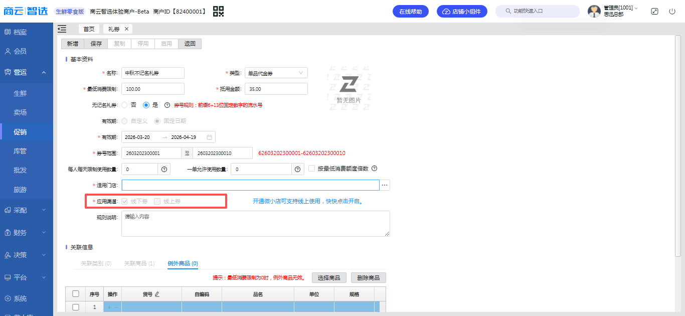Check the 按最低消费额度倍数 checkbox
This screenshot has width=685, height=316.
311,169
